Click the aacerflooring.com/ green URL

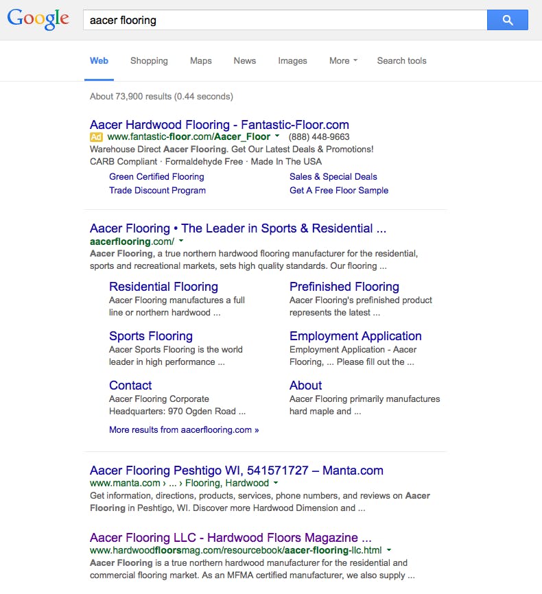pos(132,241)
